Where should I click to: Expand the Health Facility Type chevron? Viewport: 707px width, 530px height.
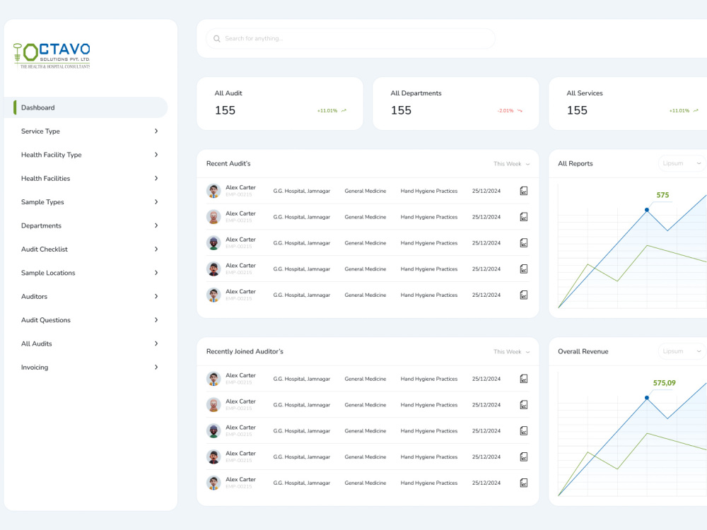[x=156, y=155]
